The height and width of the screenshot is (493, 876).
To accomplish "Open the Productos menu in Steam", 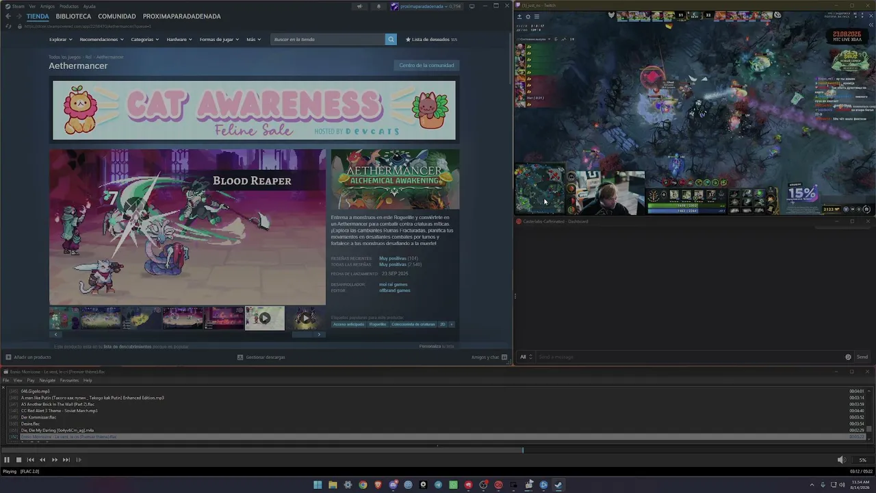I will 68,6.
